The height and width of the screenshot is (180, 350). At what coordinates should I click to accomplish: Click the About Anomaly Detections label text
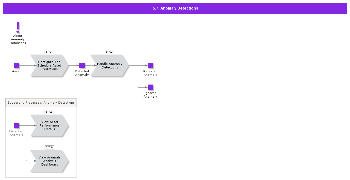click(18, 39)
